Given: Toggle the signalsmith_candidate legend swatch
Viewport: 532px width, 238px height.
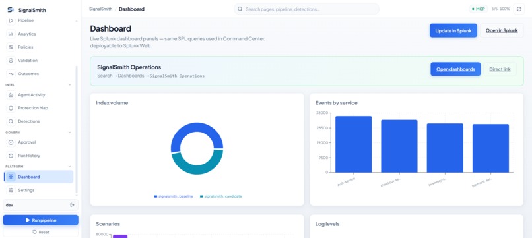Looking at the screenshot, I should coord(201,196).
